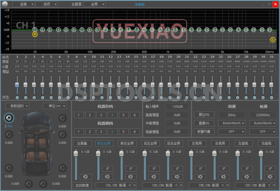The image size is (280, 191).
Task: Select the 后左全频 channel tab
Action: tap(151, 143)
